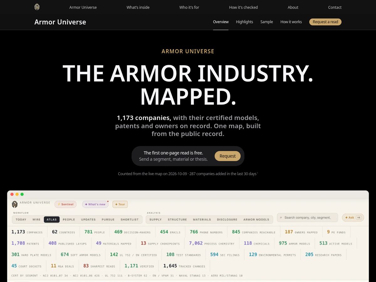Click the 62 COUNTRIES stat
This screenshot has height=282, width=376.
64,232
